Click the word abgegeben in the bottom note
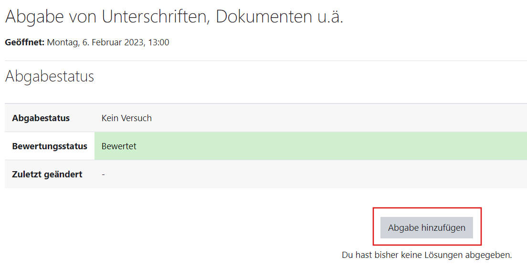Viewport: 527px width, 277px height. click(488, 255)
